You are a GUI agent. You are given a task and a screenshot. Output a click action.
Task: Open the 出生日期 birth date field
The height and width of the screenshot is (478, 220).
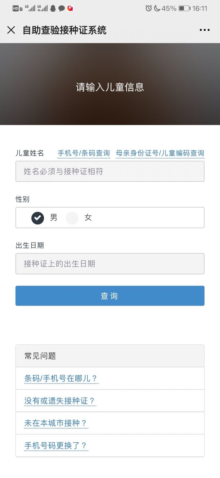point(110,264)
